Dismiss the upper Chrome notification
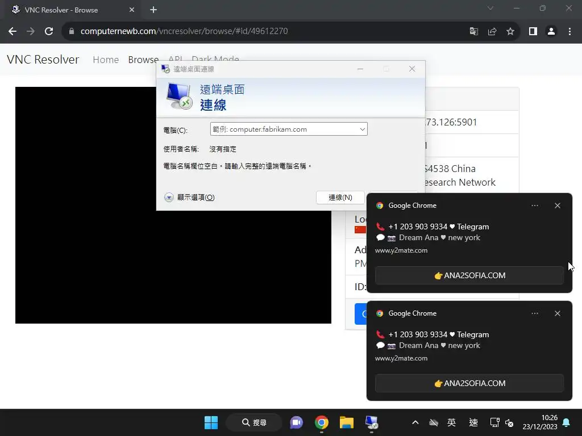This screenshot has width=582, height=436. 558,206
